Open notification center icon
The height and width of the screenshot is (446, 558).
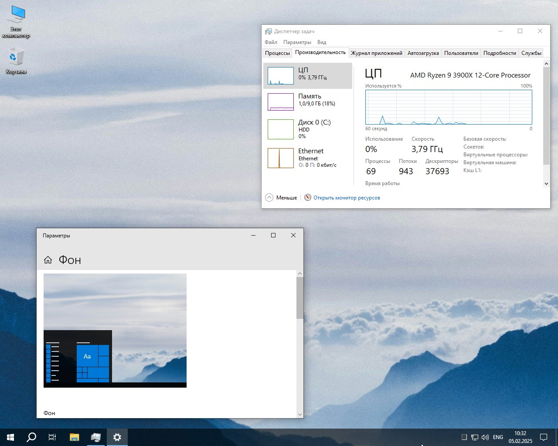[x=544, y=437]
